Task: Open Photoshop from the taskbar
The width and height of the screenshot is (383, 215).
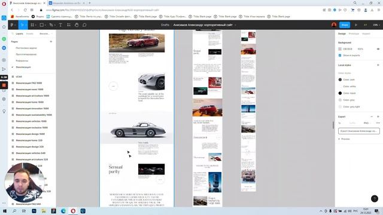Action: tap(34, 211)
